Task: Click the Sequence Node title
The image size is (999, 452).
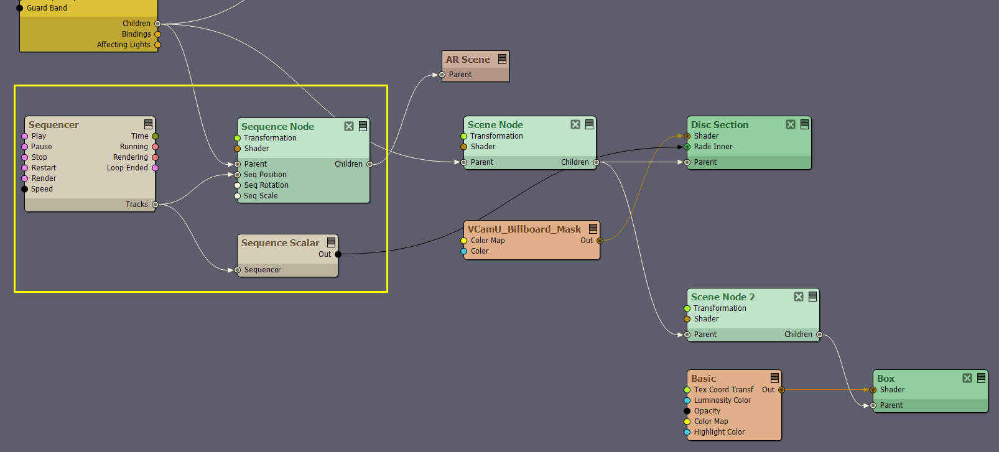Action: [277, 126]
